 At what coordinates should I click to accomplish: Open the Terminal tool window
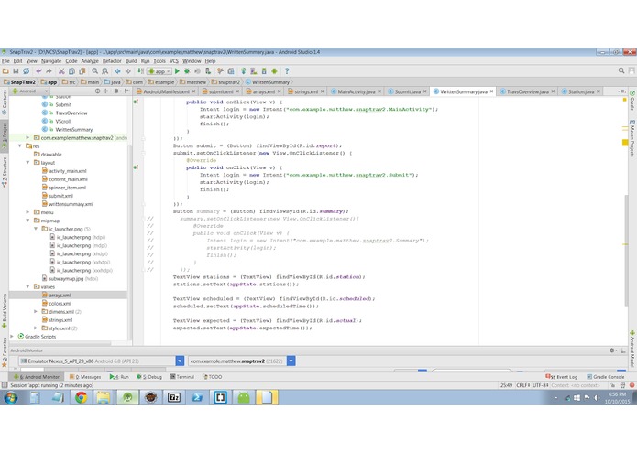pos(182,377)
